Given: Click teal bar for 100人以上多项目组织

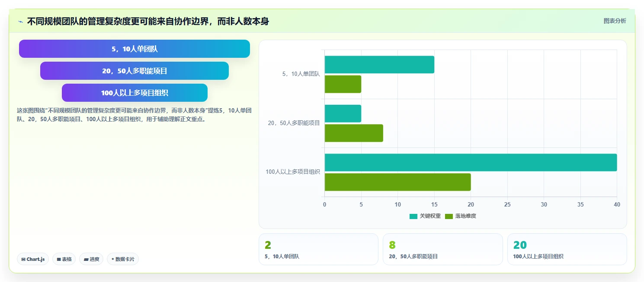Looking at the screenshot, I should 471,163.
